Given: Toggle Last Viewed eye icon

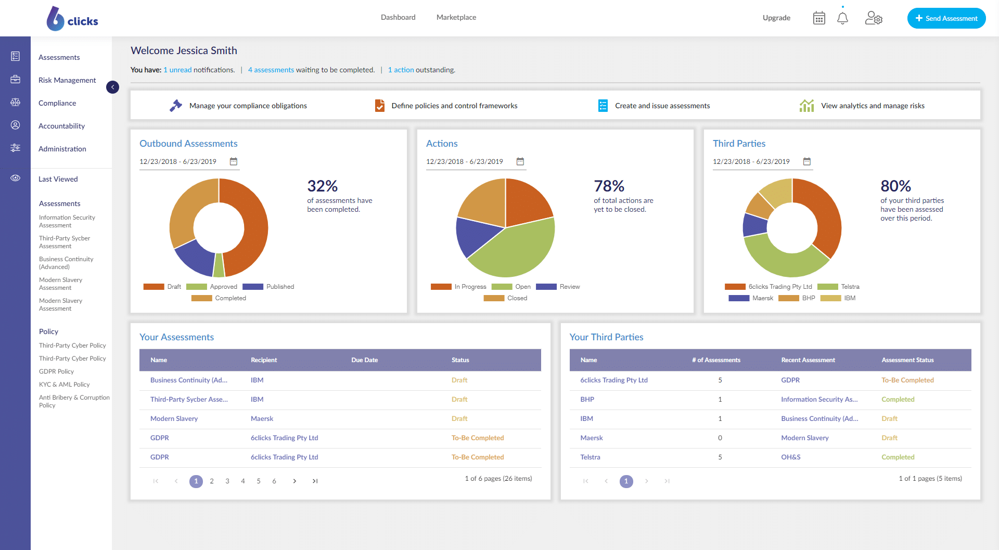Looking at the screenshot, I should pos(16,178).
